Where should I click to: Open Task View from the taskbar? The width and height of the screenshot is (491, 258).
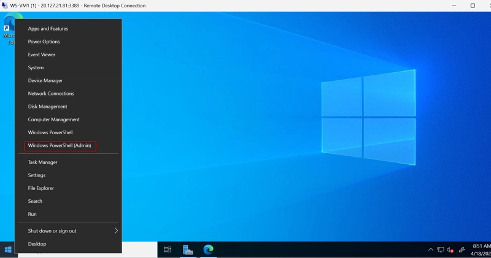point(167,249)
